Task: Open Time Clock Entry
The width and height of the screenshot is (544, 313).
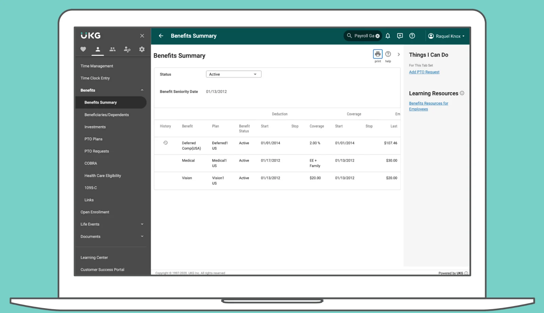Action: tap(95, 78)
